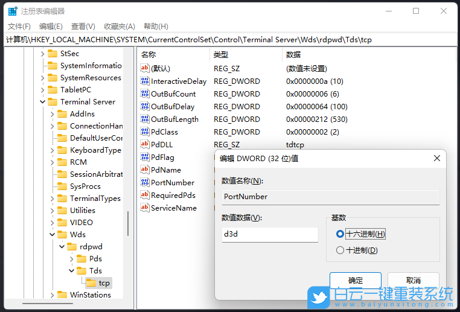Viewport: 460px width, 312px height.
Task: Expand the WinStations tree node
Action: pos(53,294)
